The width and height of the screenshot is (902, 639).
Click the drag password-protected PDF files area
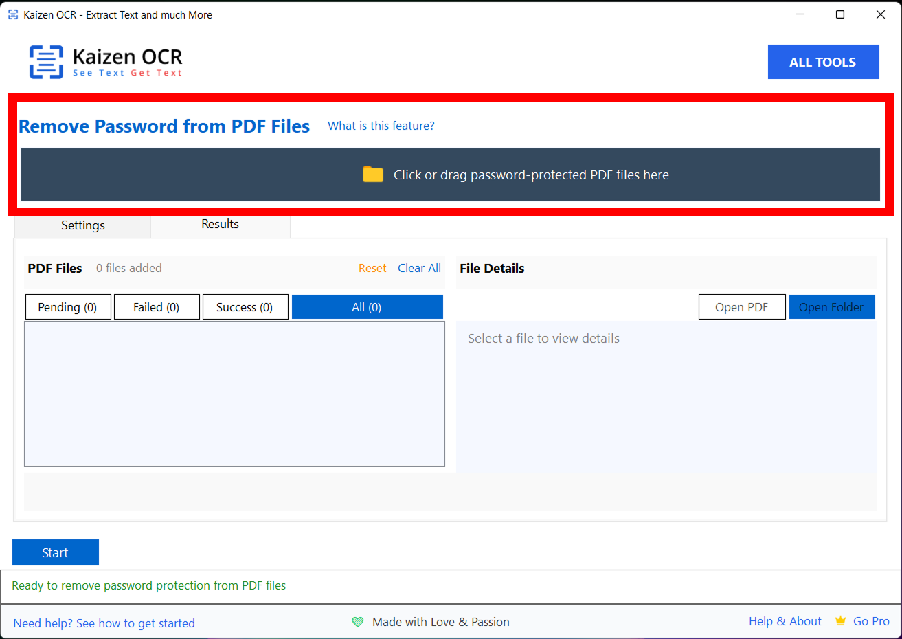530,175
